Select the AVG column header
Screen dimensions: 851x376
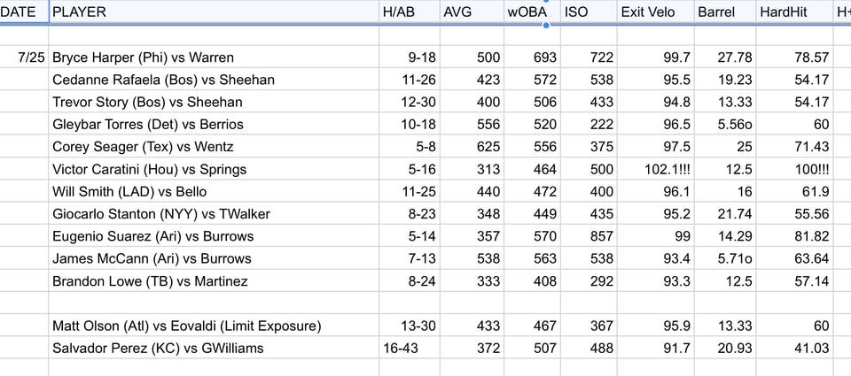(472, 12)
